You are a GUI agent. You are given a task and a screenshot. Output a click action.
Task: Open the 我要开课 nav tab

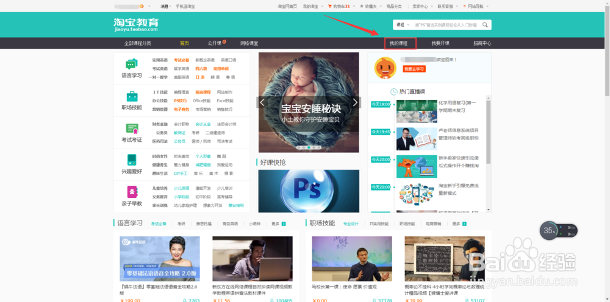(440, 43)
